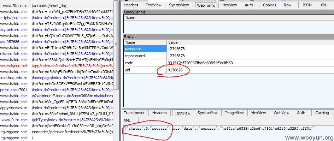Screen dimensions: 334x141
Task: Switch to the Cookies tab
Action: [x=269, y=5]
